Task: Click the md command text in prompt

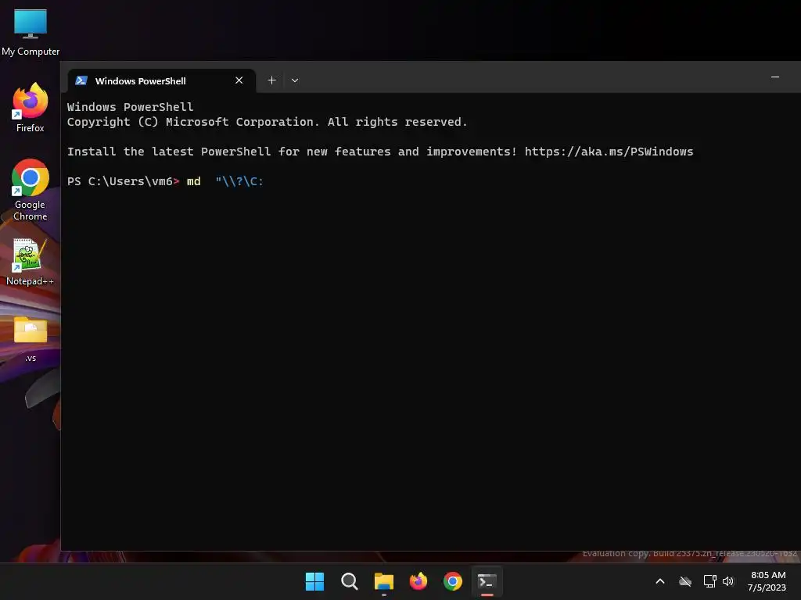Action: (194, 181)
